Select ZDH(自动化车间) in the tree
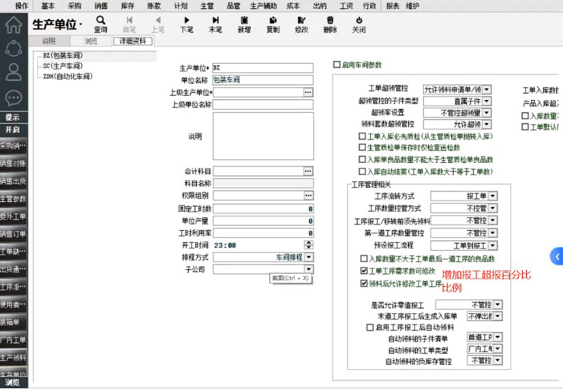This screenshot has width=563, height=389. (68, 76)
